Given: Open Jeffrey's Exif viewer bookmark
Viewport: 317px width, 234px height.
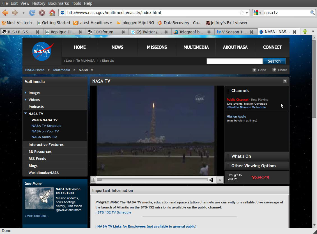Looking at the screenshot, I should pos(227,23).
